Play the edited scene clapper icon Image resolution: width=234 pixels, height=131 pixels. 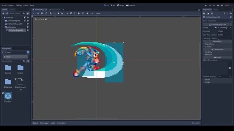pos(218,5)
